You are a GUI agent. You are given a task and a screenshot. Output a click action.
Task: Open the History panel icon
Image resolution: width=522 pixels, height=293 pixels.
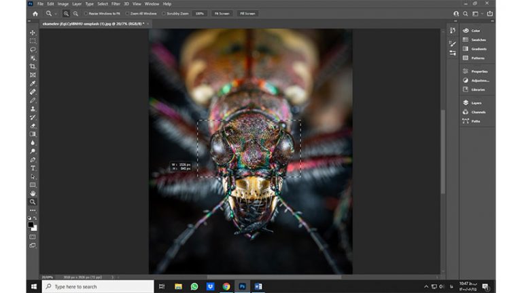click(453, 31)
